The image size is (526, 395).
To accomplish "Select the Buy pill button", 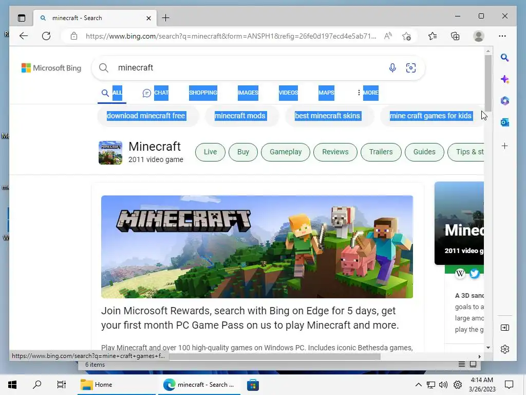I will point(243,152).
